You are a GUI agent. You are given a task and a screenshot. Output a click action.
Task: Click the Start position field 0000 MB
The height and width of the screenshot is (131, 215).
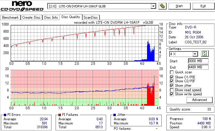point(198,61)
